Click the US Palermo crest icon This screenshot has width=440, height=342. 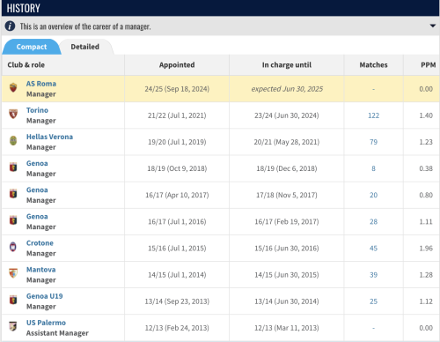13,326
